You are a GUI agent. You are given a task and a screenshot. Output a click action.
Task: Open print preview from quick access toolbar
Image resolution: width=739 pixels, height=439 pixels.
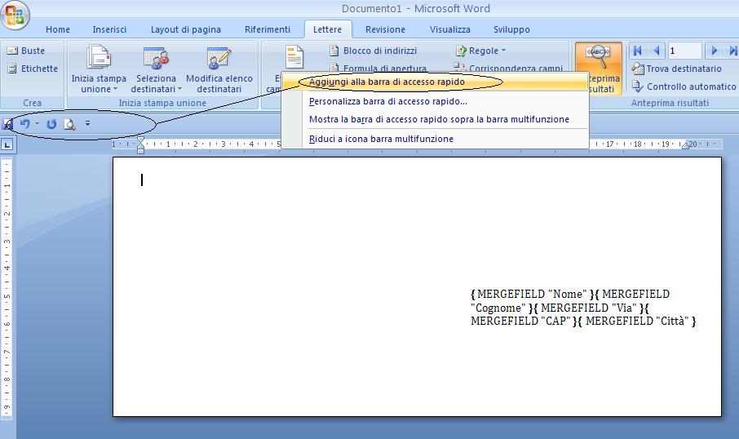tap(70, 124)
